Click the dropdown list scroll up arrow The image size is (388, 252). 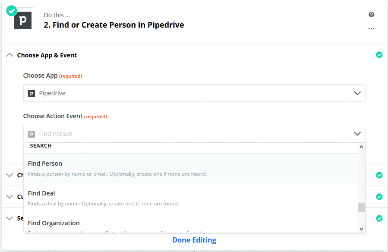(x=361, y=147)
